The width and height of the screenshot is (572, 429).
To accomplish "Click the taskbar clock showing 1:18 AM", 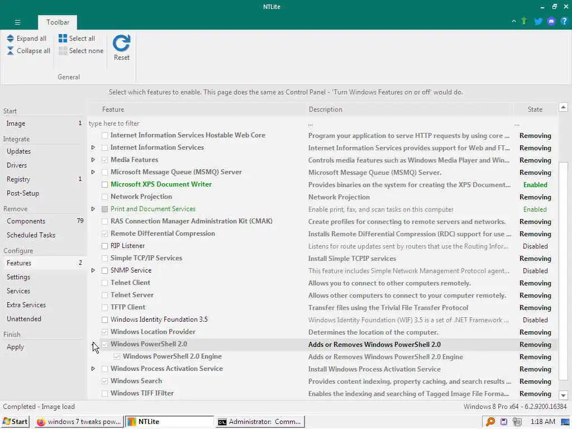I will [x=542, y=422].
